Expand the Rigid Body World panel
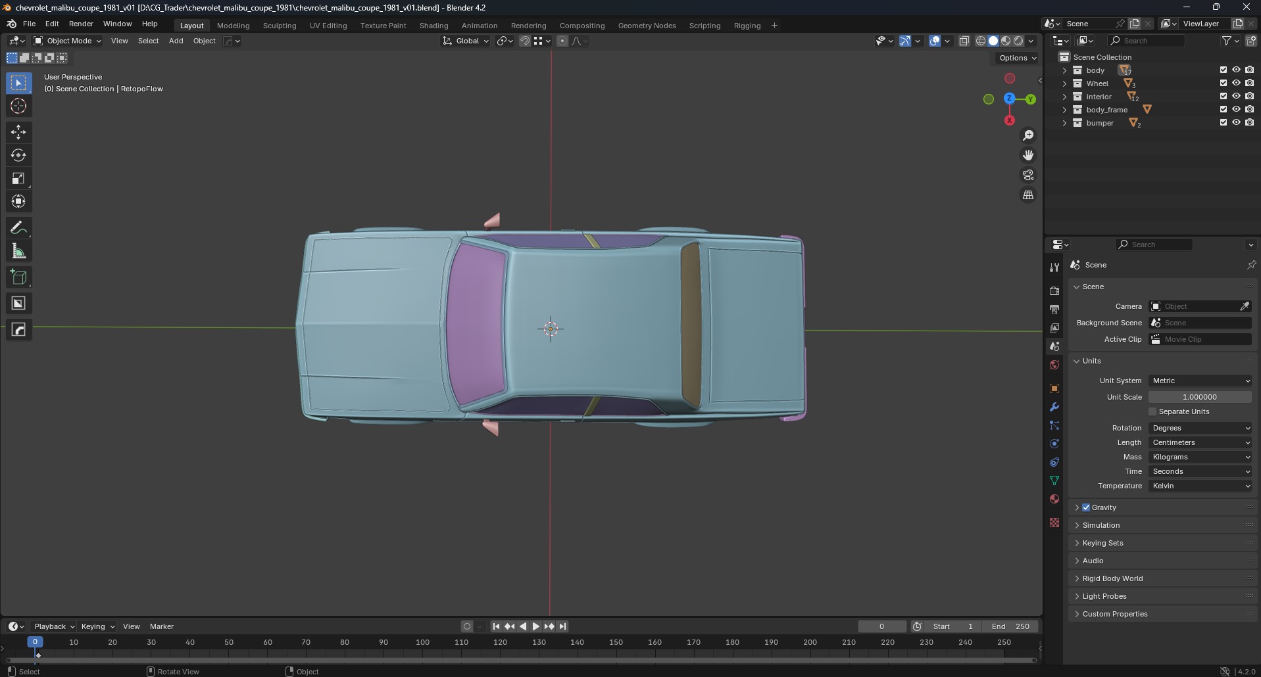The image size is (1261, 677). tap(1112, 578)
